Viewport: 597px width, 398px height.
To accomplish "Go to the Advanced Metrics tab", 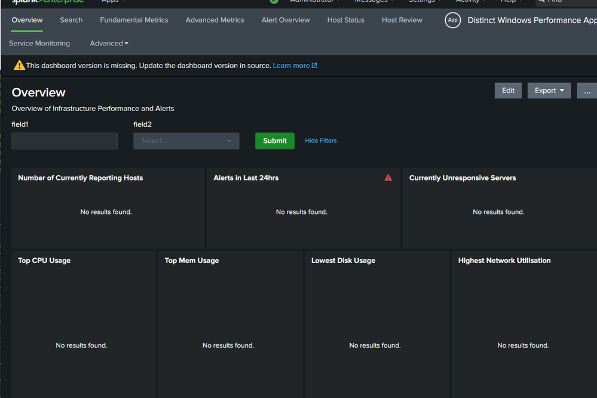I will coord(215,20).
